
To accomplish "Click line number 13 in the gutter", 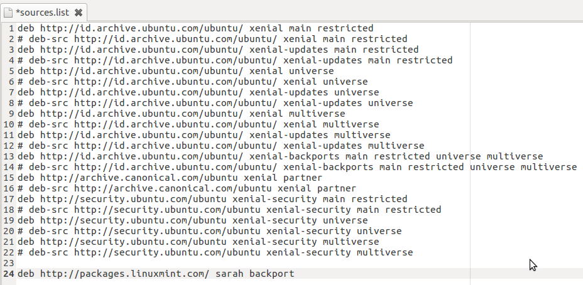I will click(9, 156).
